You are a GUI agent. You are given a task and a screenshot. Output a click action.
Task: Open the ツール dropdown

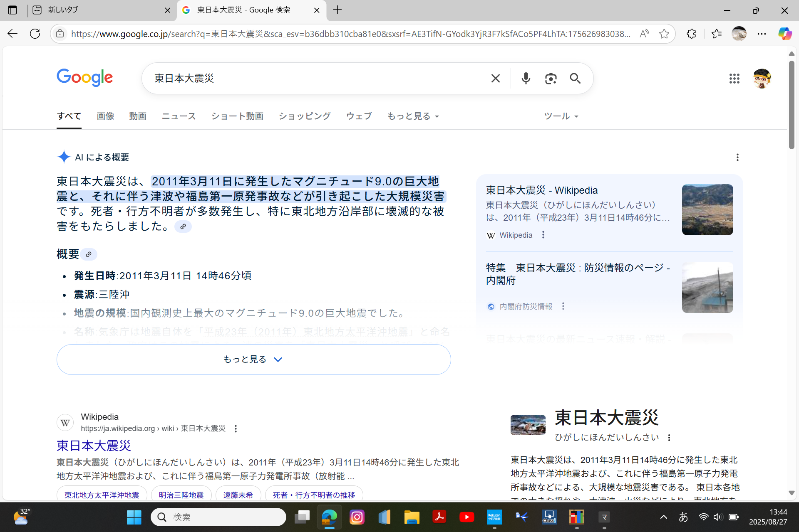point(561,116)
